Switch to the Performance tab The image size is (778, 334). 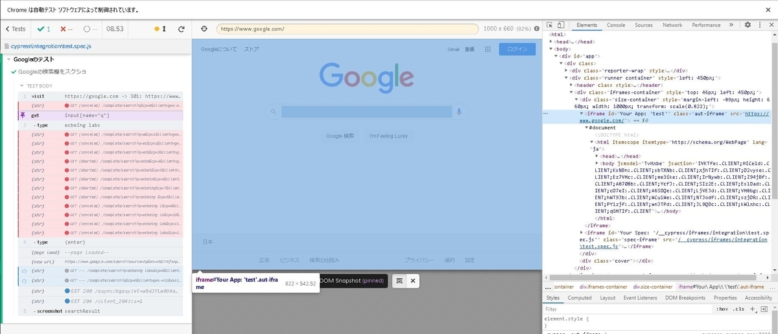pos(706,25)
